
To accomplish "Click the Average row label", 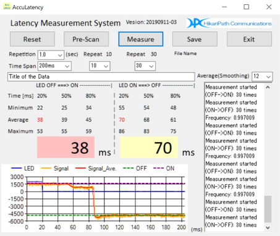I will tap(18, 120).
